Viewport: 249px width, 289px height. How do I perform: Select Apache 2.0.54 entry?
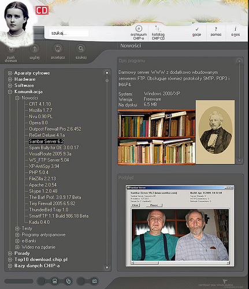click(43, 185)
